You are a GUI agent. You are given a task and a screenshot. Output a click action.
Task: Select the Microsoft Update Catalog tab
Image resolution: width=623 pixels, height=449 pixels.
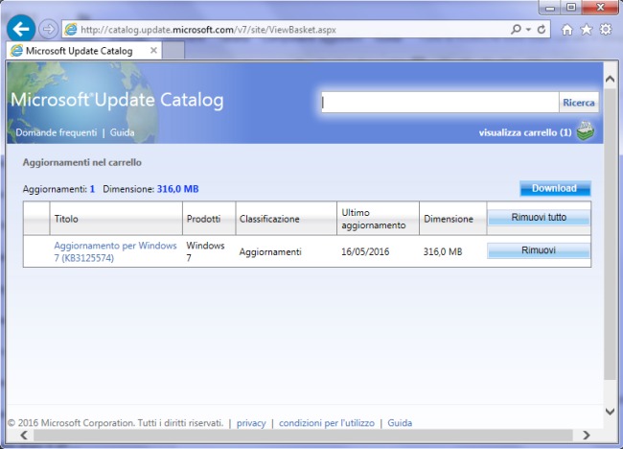pos(84,51)
